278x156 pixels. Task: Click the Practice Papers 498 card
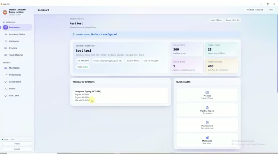pyautogui.click(x=222, y=66)
